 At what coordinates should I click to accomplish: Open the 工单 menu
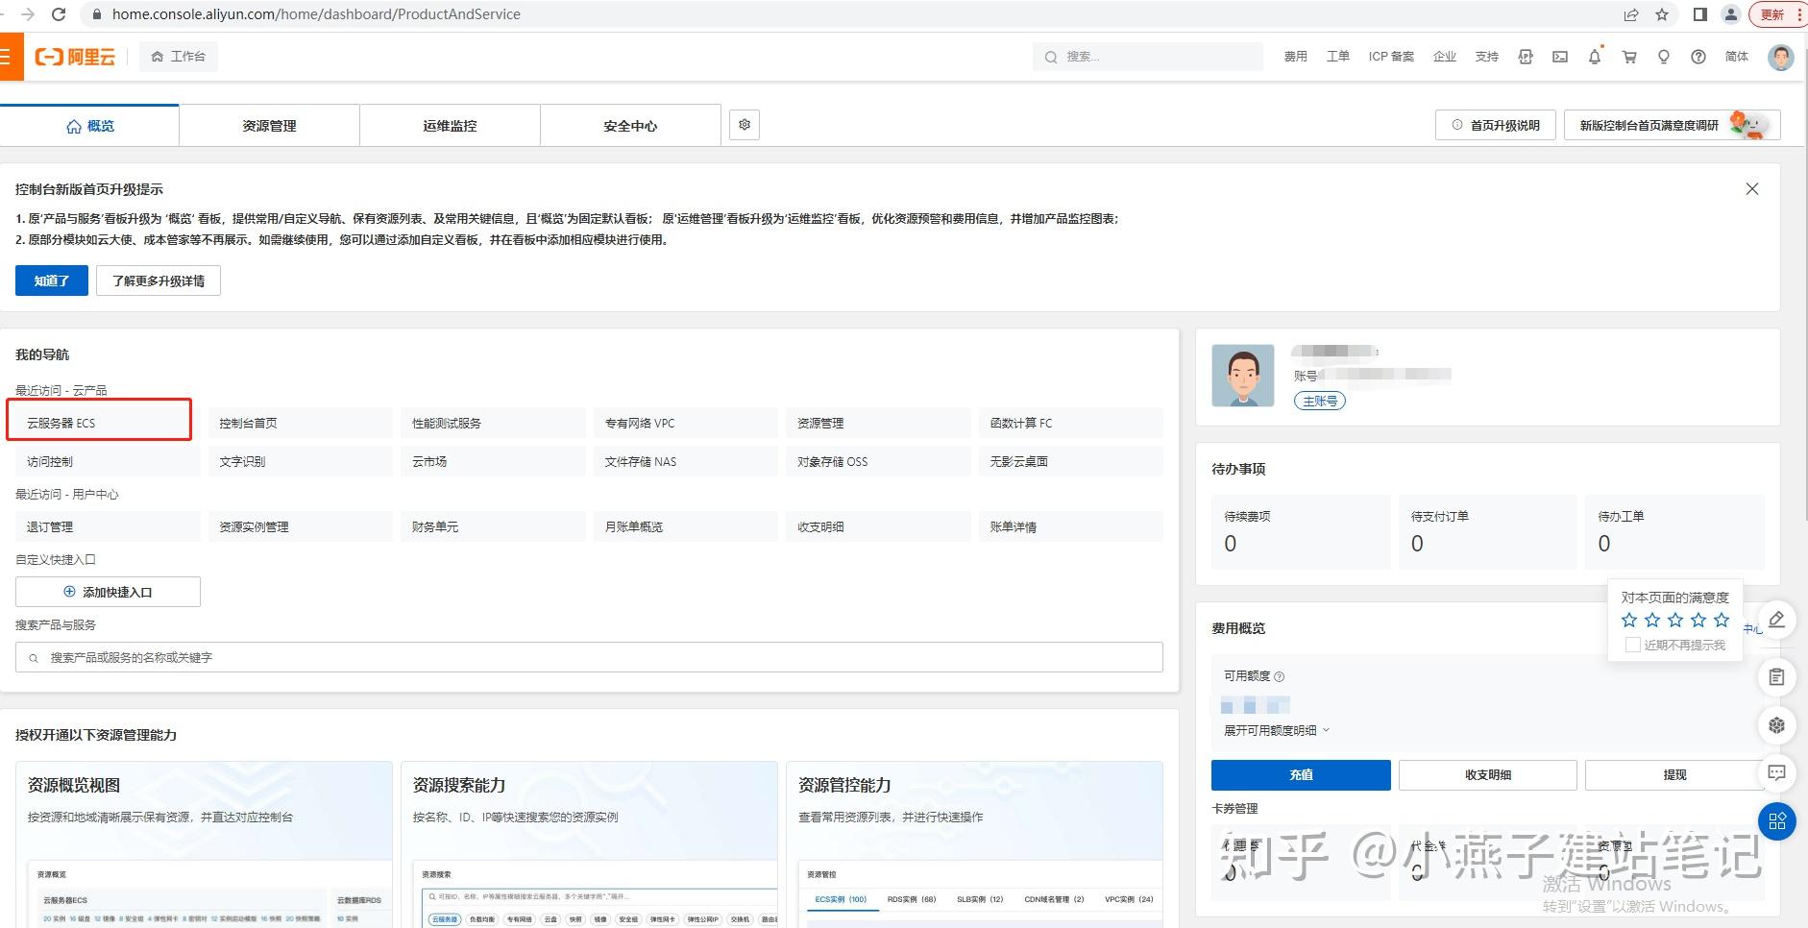1337,57
